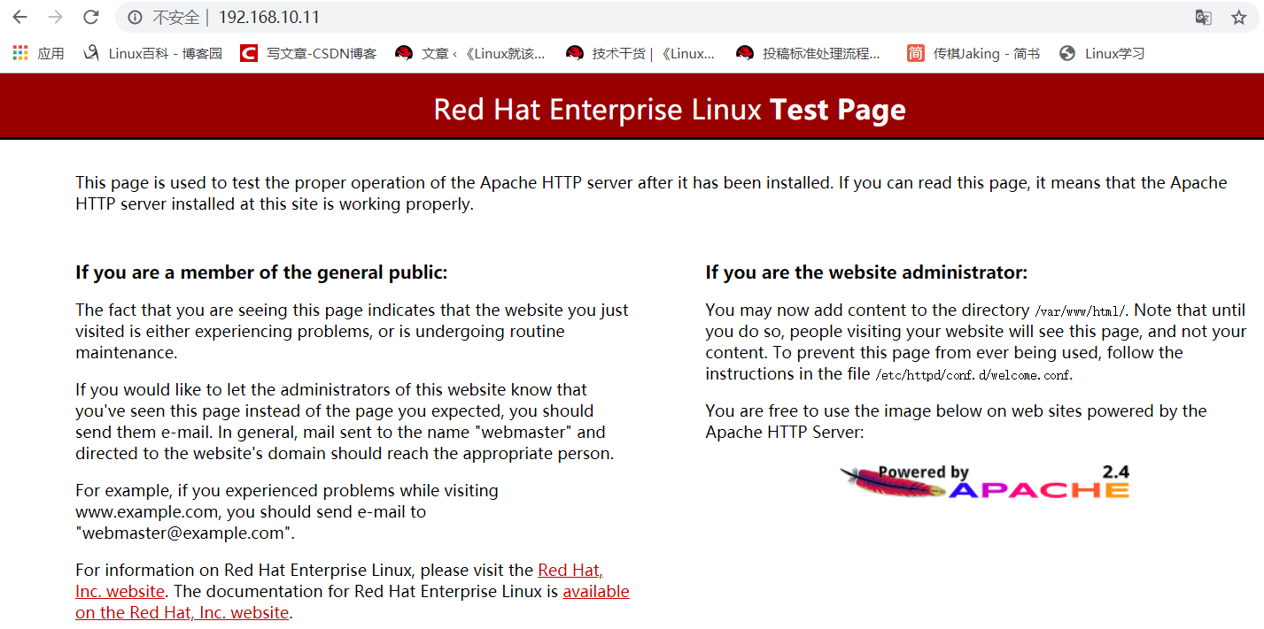
Task: Click the not-secure site info icon
Action: tap(135, 17)
